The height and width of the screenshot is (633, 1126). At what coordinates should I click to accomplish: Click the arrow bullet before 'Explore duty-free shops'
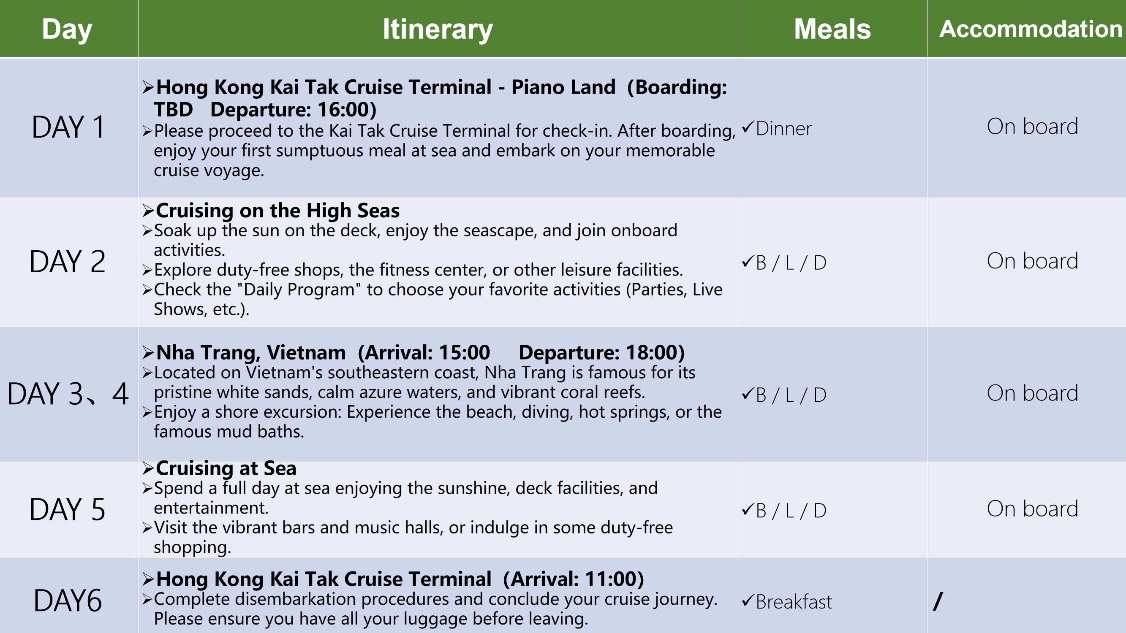(147, 271)
